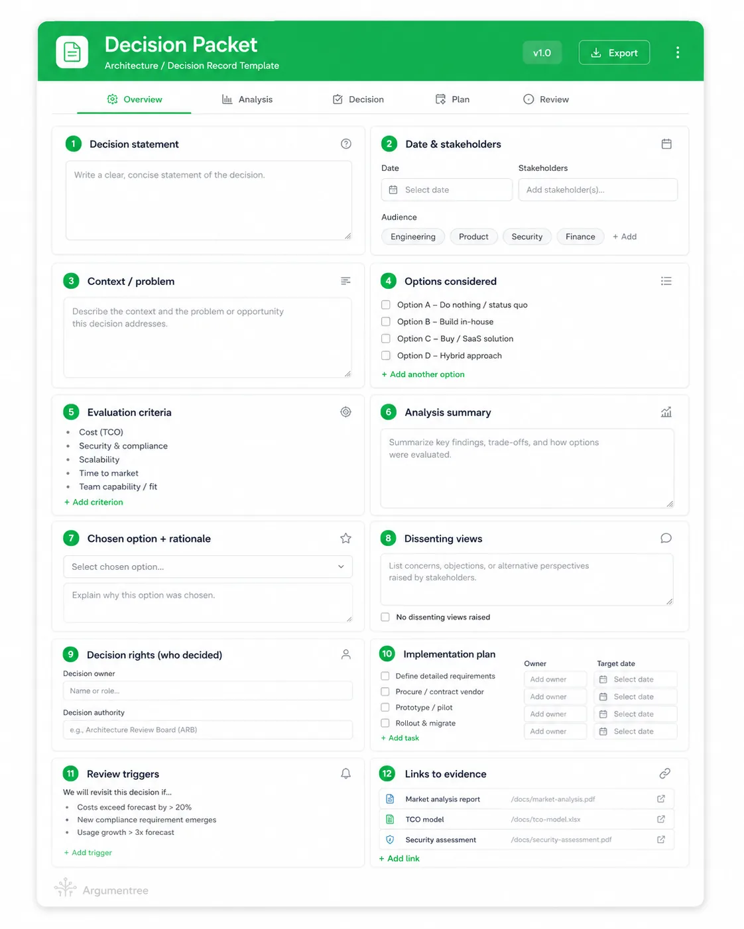Check Option D – Hybrid approach
The height and width of the screenshot is (929, 744).
point(385,355)
